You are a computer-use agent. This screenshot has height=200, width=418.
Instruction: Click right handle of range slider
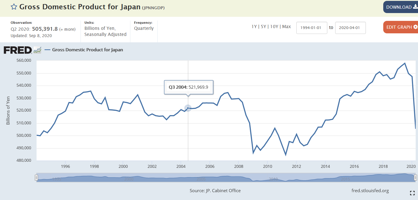(416, 177)
